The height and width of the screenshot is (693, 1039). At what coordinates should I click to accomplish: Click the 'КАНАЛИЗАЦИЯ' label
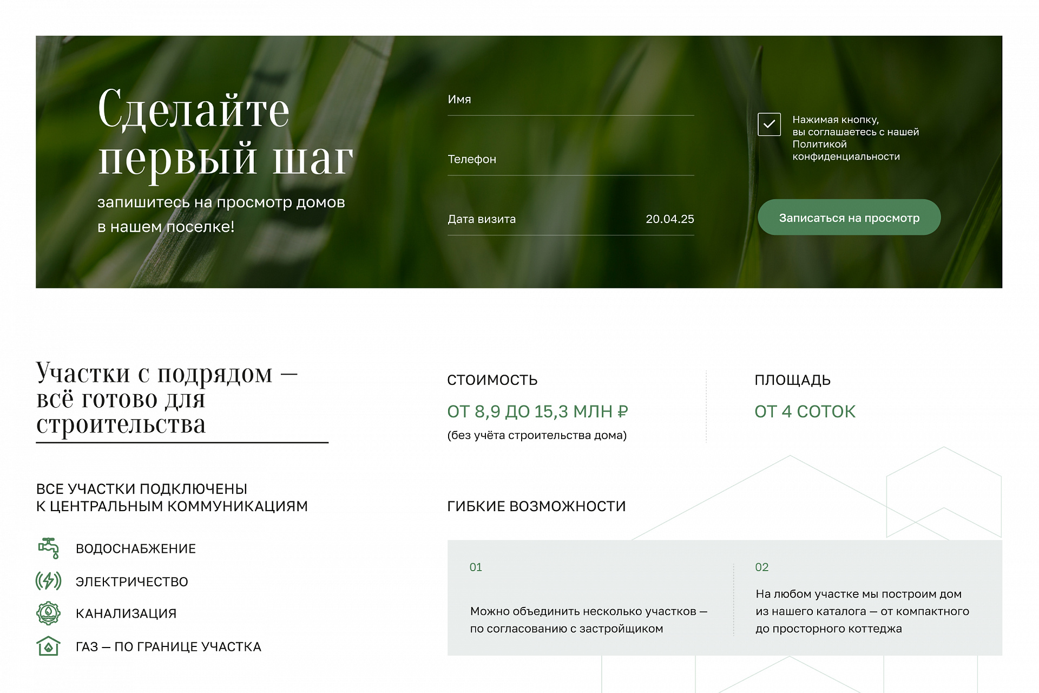pyautogui.click(x=126, y=613)
